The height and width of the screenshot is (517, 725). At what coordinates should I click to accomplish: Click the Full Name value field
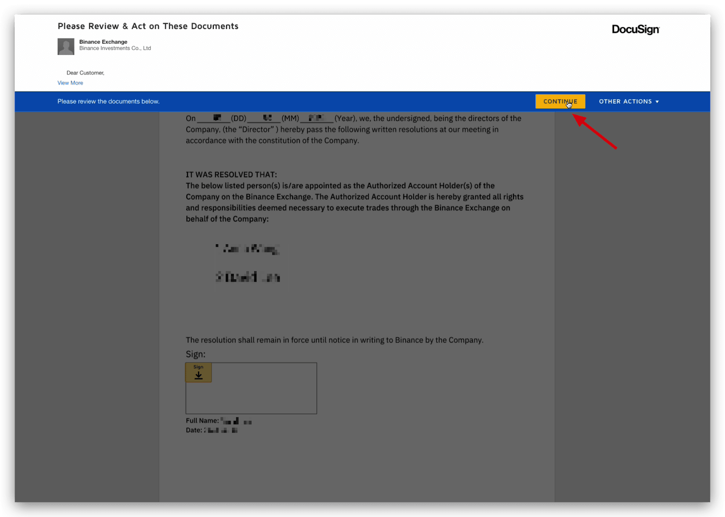coord(236,421)
